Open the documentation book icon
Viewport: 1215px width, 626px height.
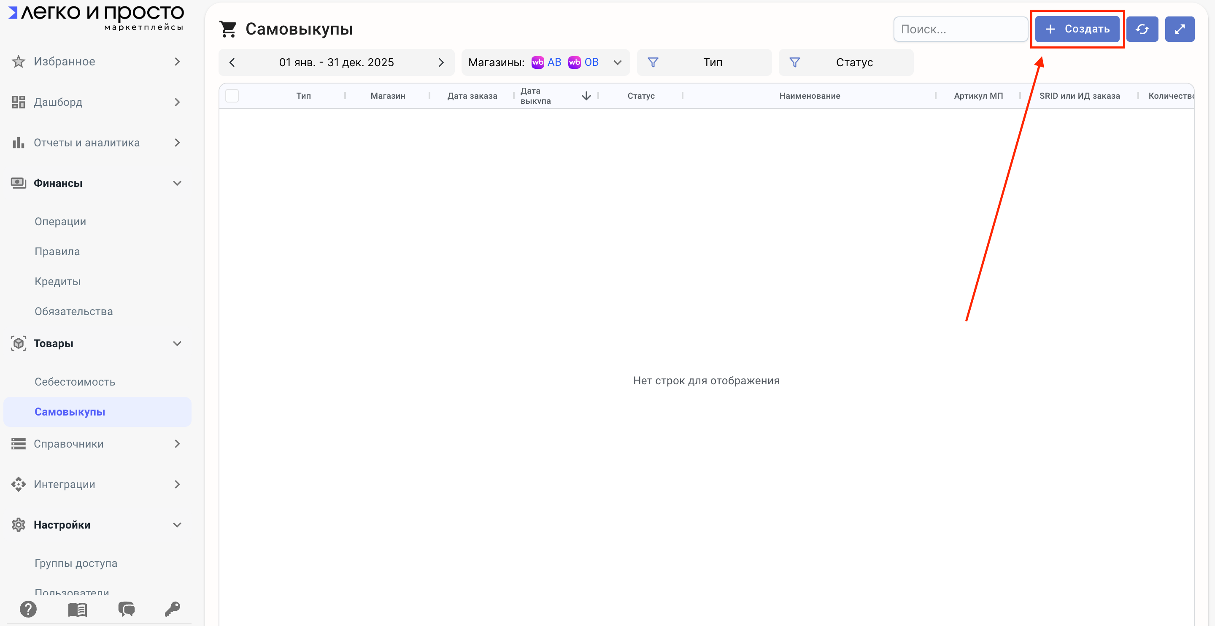coord(77,610)
